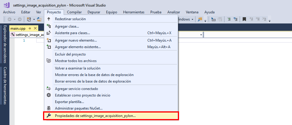
Task: Expand the settings_image_ac scope combo box
Action: point(27,34)
